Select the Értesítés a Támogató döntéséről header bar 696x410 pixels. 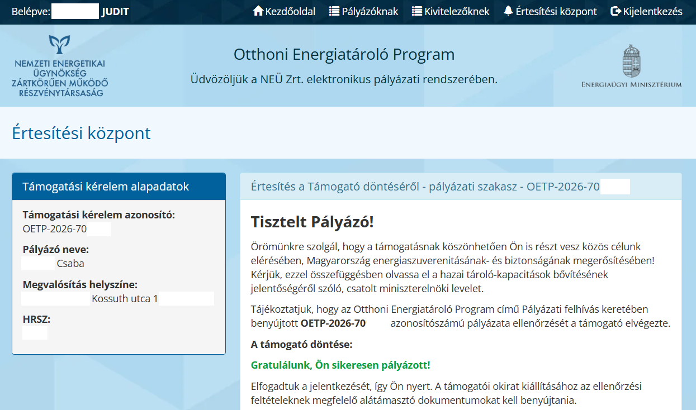425,187
